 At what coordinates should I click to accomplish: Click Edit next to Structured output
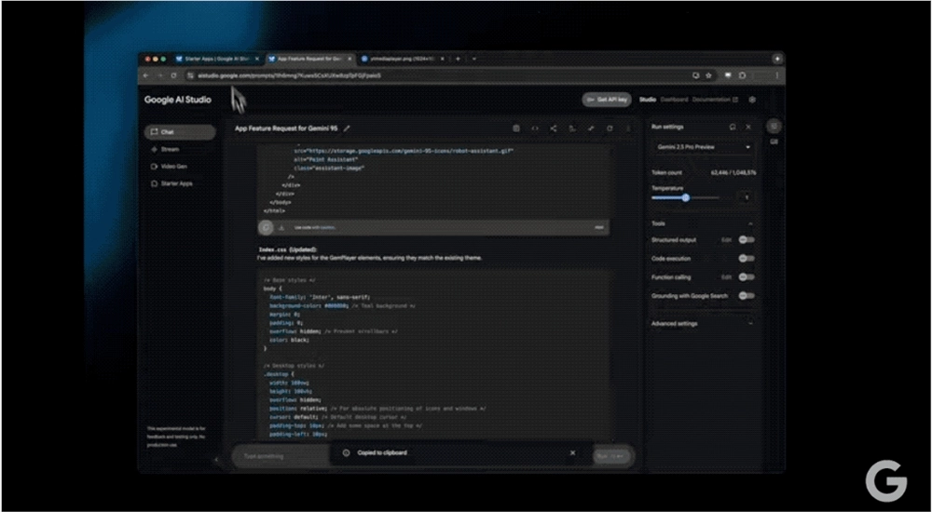pos(726,240)
